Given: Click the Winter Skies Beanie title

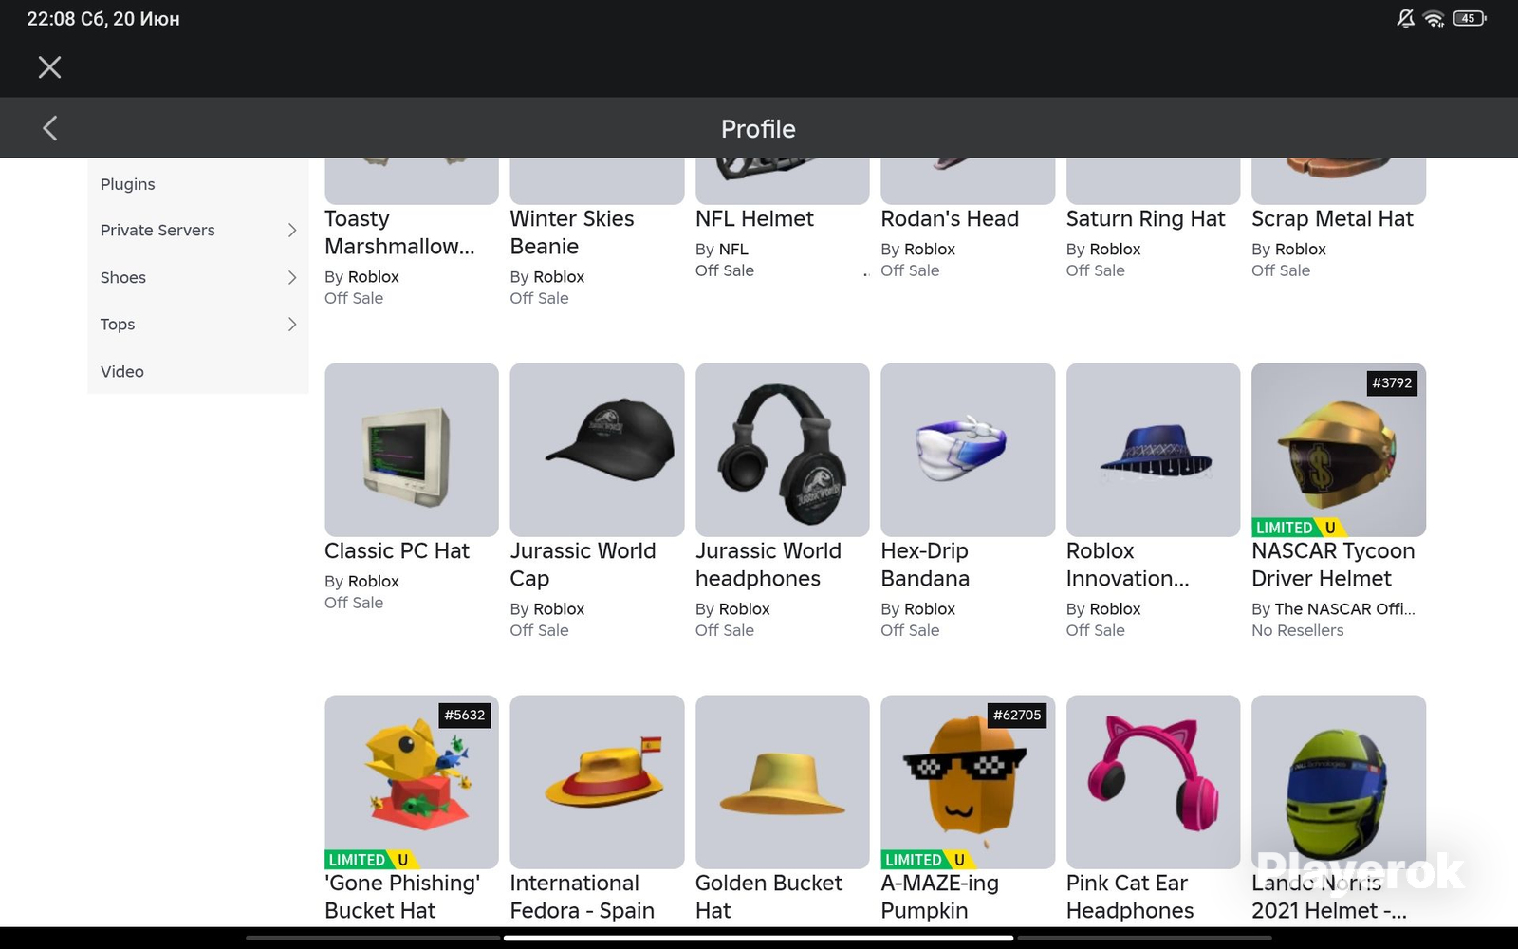Looking at the screenshot, I should (572, 233).
